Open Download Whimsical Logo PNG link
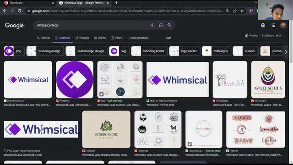 [x=27, y=105]
